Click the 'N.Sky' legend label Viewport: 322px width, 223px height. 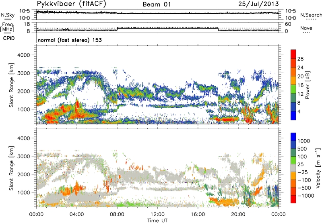point(8,15)
